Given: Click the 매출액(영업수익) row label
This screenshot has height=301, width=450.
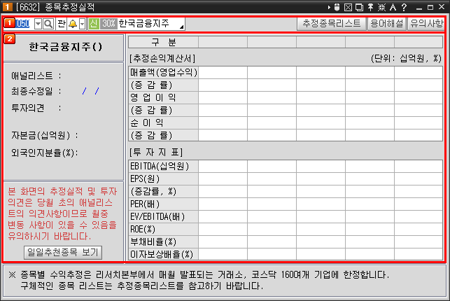Looking at the screenshot, I should pos(163,72).
